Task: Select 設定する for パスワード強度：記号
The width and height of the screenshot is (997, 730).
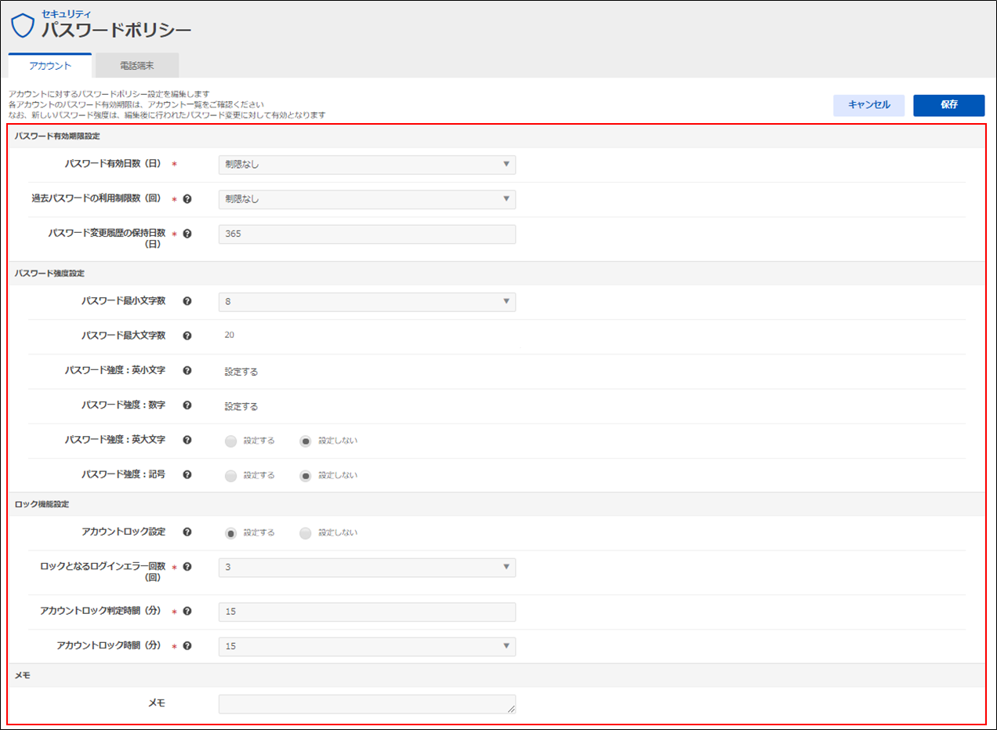Action: pos(230,476)
